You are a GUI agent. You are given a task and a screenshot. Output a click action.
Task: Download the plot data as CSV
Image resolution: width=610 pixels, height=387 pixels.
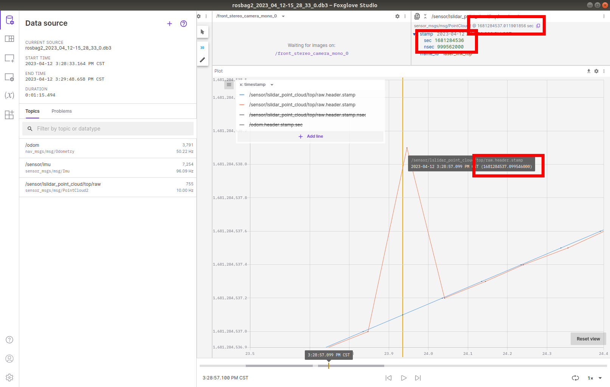pos(588,71)
